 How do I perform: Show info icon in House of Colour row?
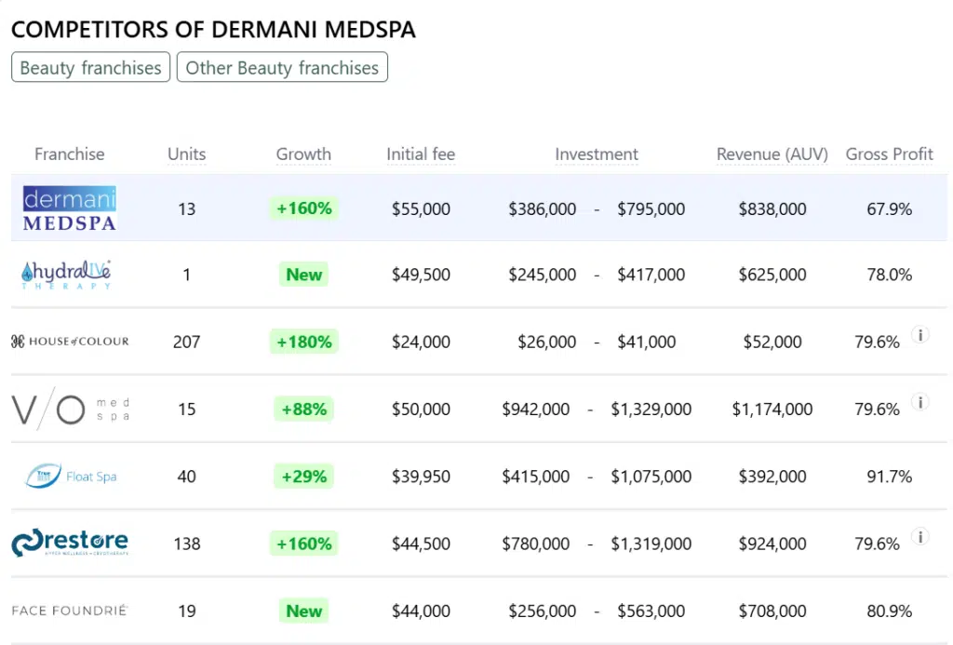click(x=920, y=335)
